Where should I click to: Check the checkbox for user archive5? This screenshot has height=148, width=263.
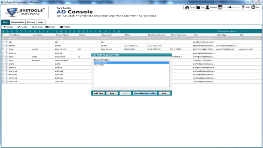3,82
